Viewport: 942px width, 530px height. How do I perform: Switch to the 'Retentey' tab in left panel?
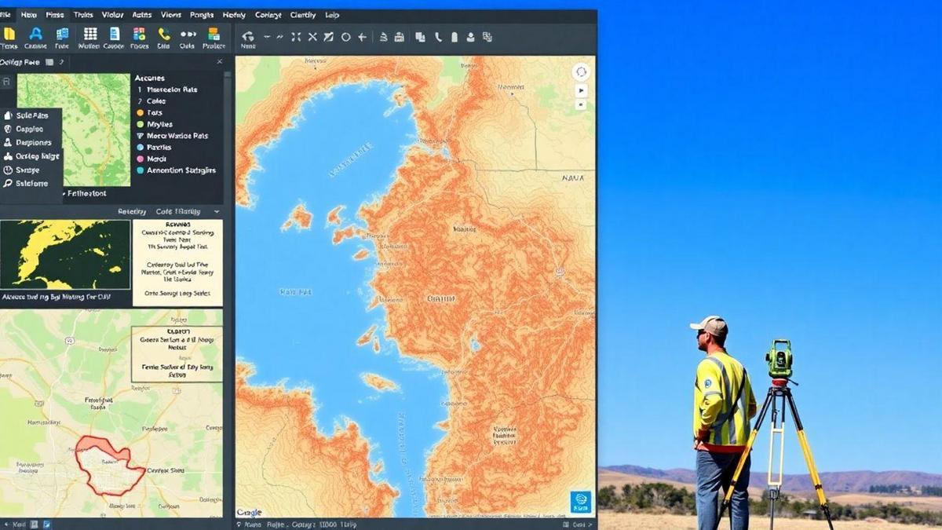click(x=132, y=211)
